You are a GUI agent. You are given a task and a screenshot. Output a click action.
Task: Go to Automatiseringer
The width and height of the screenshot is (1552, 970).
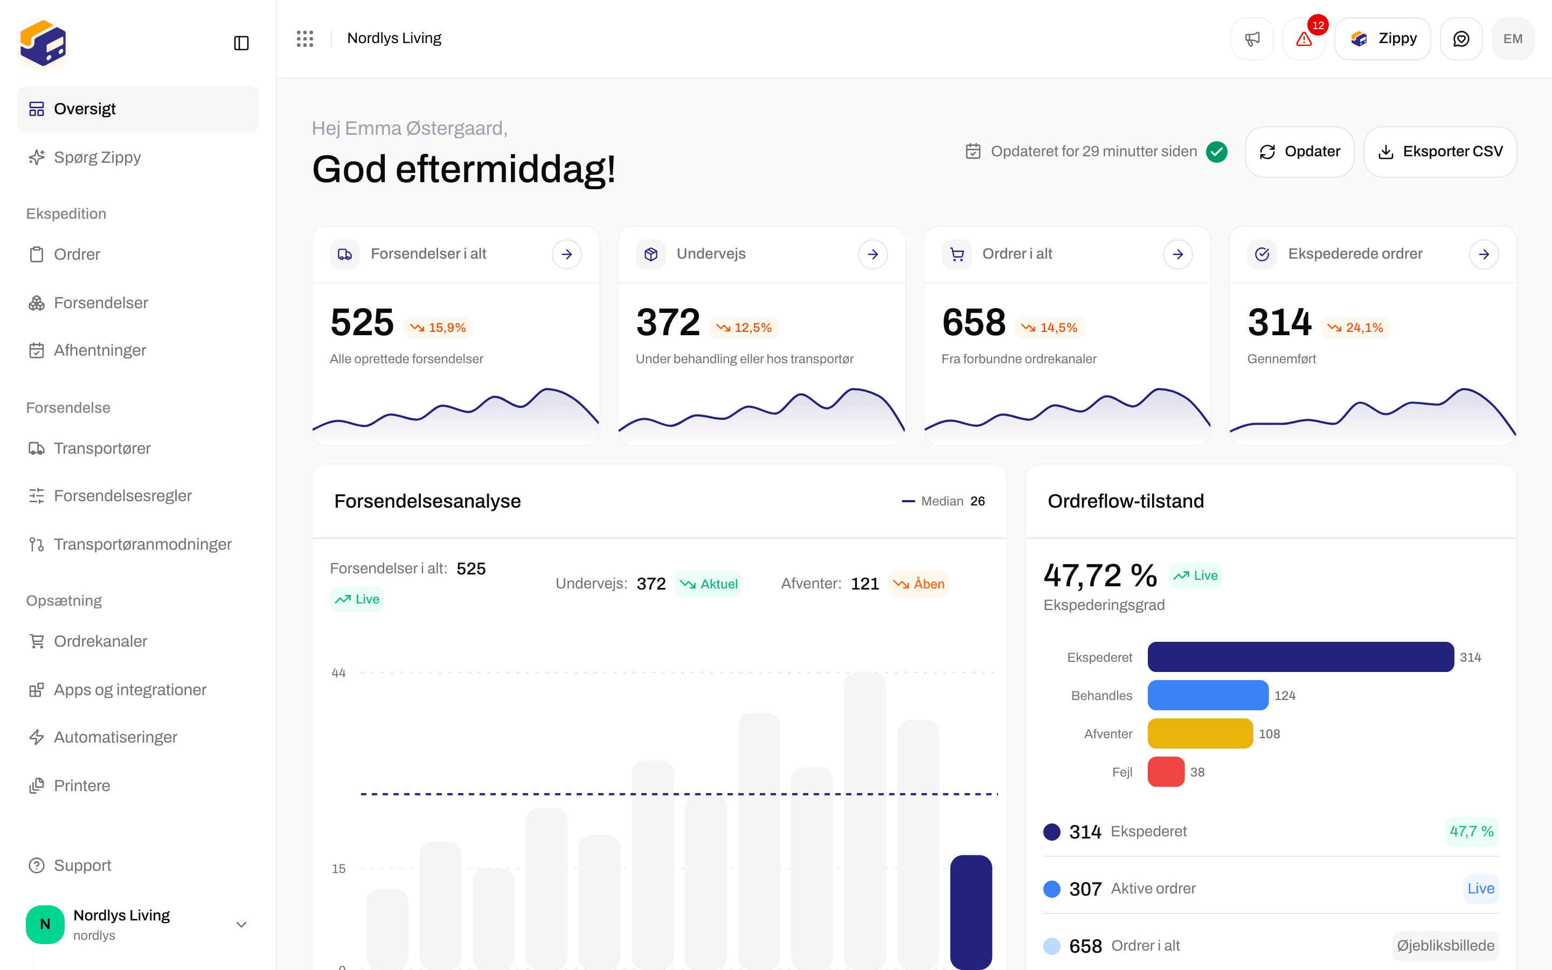click(x=138, y=737)
